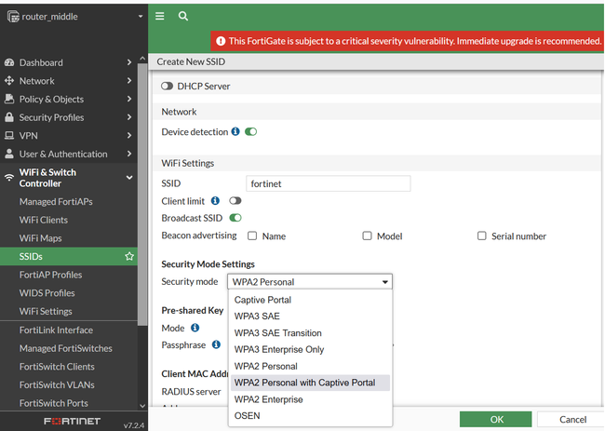This screenshot has width=605, height=431.
Task: Click info icon next to Pre-shared Key Mode
Action: pos(195,328)
